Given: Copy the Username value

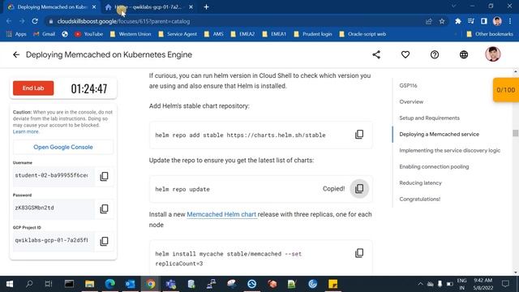Looking at the screenshot, I should (104, 176).
